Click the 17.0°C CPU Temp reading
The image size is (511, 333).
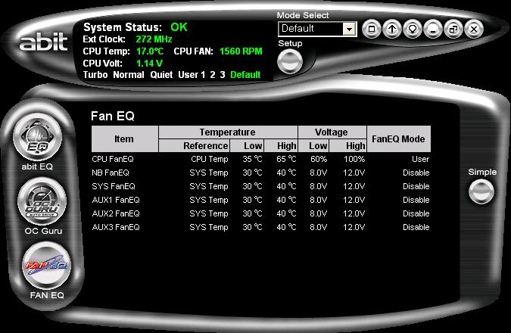coord(150,51)
